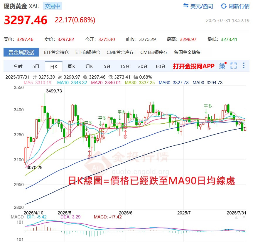The width and height of the screenshot is (253, 242).
Task: Click the MA90: 3294.73 legend
Action: coord(208,83)
